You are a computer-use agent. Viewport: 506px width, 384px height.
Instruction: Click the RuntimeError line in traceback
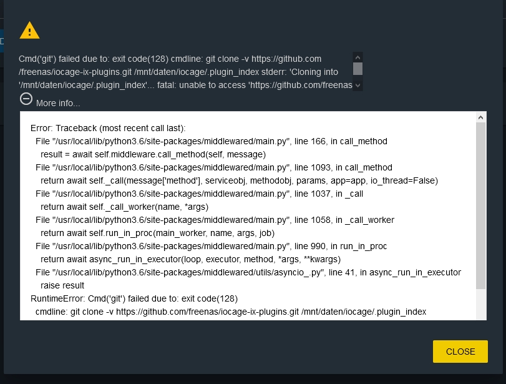click(134, 298)
